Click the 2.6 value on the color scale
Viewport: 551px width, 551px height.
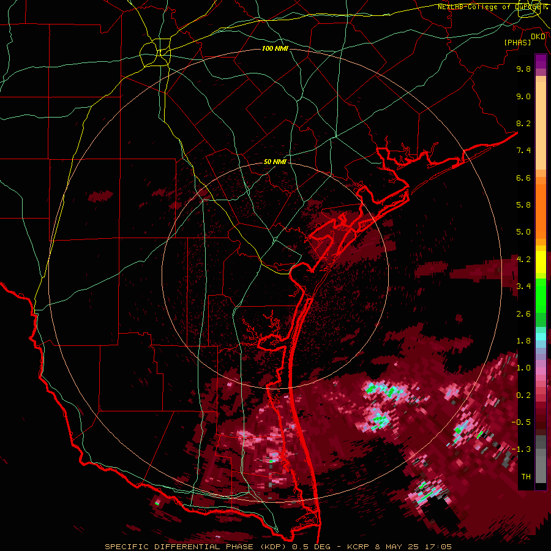click(x=523, y=314)
